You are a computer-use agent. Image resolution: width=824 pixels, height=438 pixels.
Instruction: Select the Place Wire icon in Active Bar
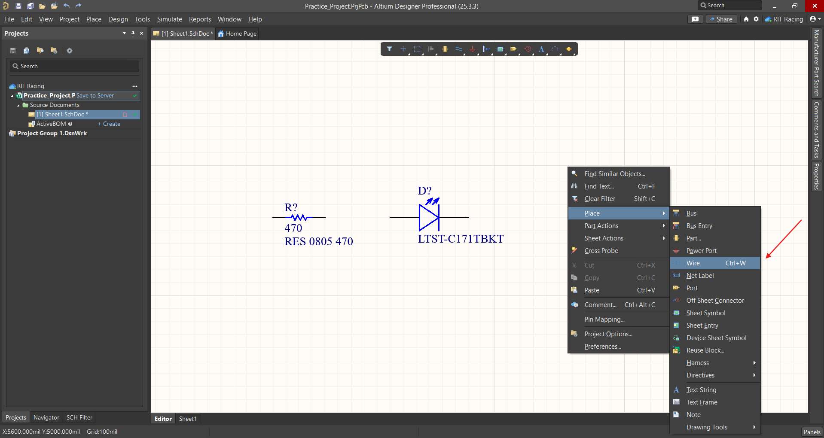(x=458, y=49)
